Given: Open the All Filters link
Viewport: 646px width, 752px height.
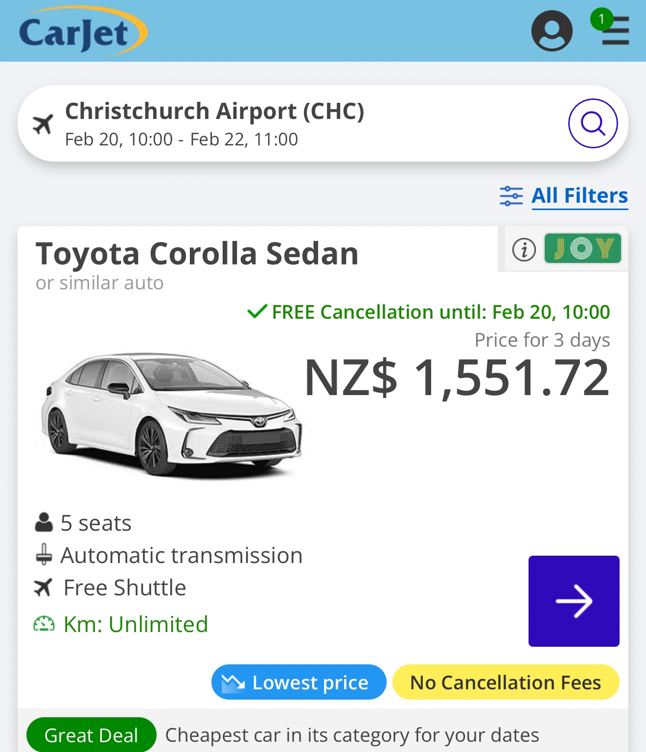Looking at the screenshot, I should pos(579,196).
